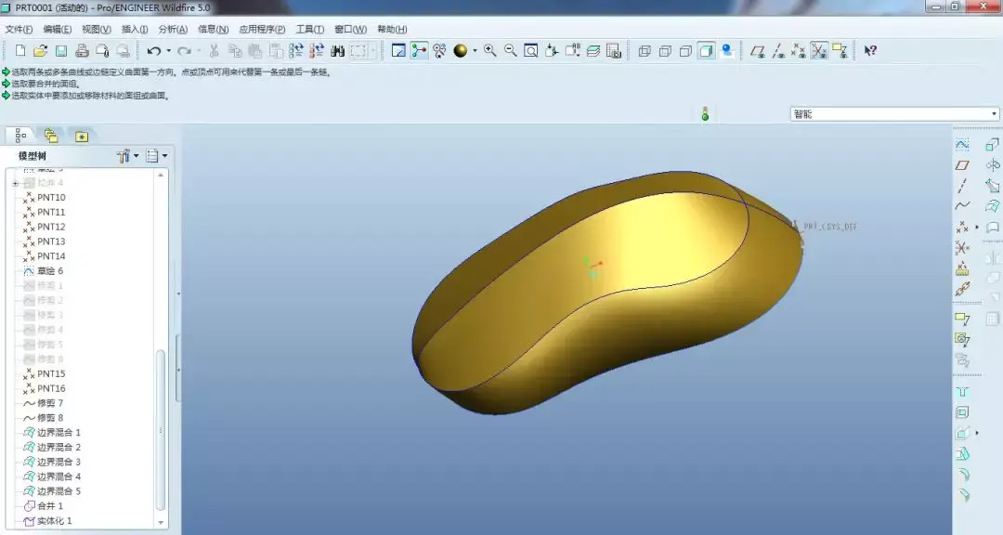1003x535 pixels.
Task: Open the 插入(I) menu
Action: (135, 30)
